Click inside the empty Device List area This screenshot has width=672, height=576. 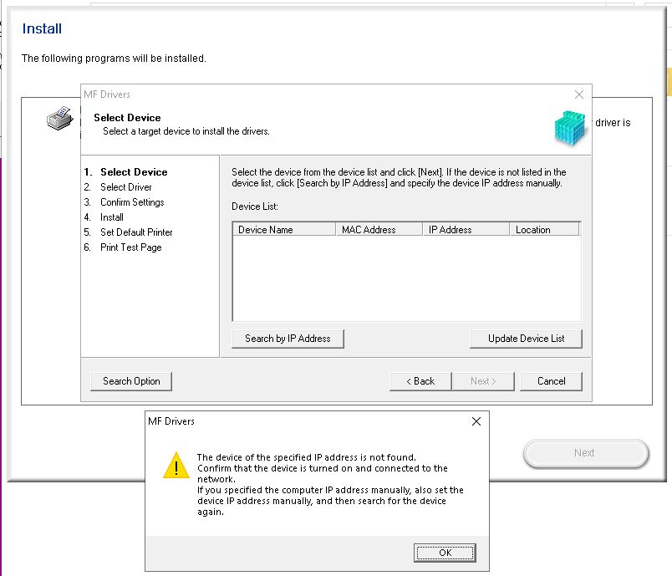pos(405,278)
